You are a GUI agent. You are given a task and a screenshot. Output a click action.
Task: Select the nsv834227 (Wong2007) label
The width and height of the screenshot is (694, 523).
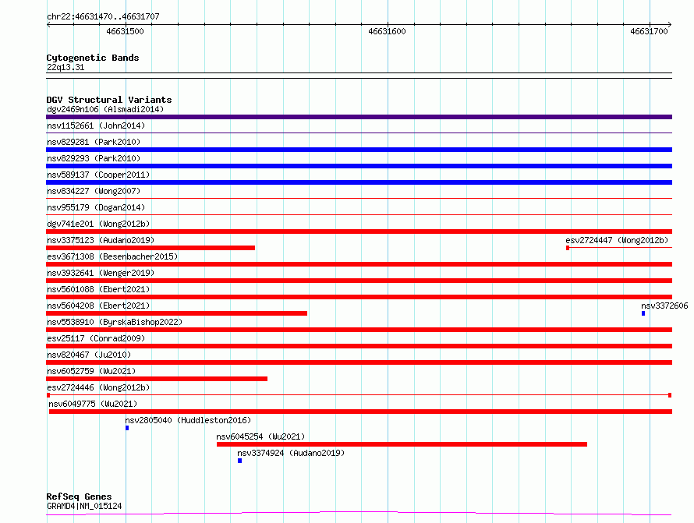pyautogui.click(x=94, y=191)
